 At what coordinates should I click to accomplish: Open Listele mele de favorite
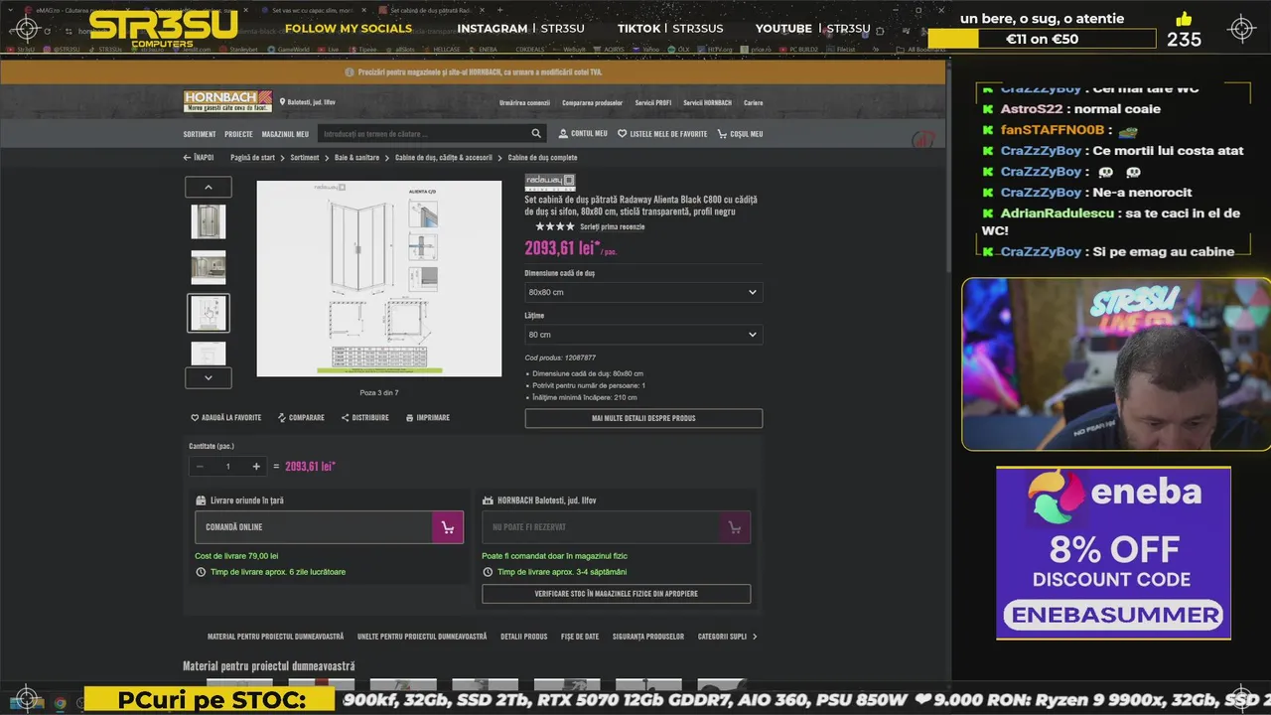[662, 133]
